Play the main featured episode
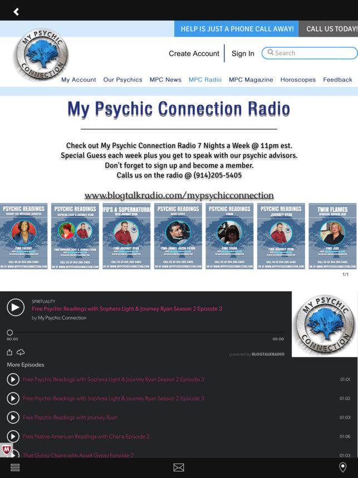The height and width of the screenshot is (478, 358). point(16,307)
